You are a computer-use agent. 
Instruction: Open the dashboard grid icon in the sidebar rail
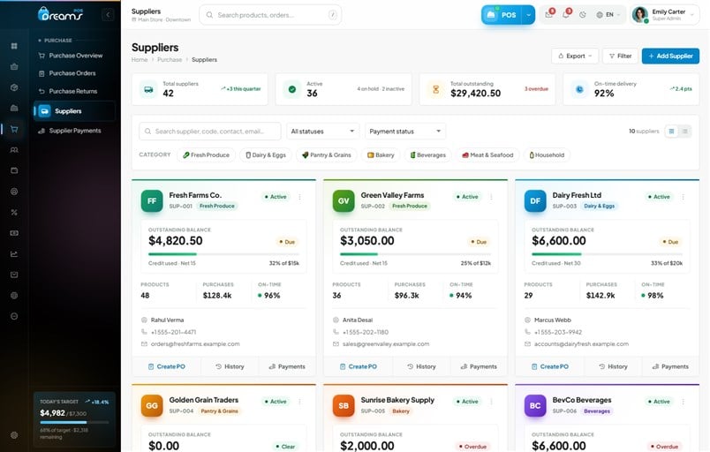(x=14, y=46)
